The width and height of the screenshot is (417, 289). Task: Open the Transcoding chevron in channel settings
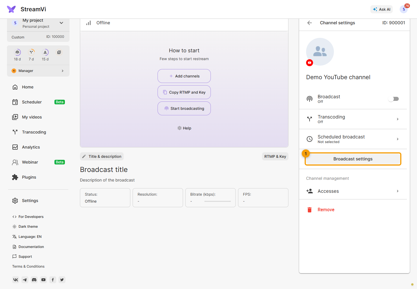[x=398, y=119]
